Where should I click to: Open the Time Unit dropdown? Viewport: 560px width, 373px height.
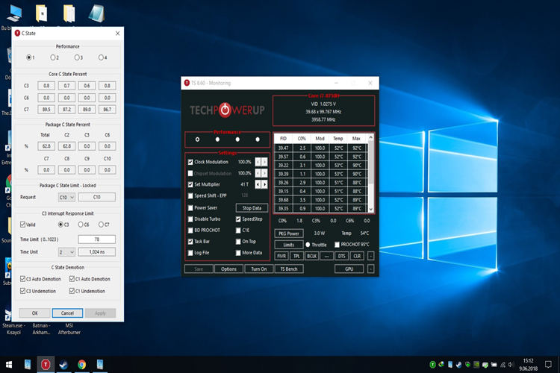pyautogui.click(x=66, y=252)
